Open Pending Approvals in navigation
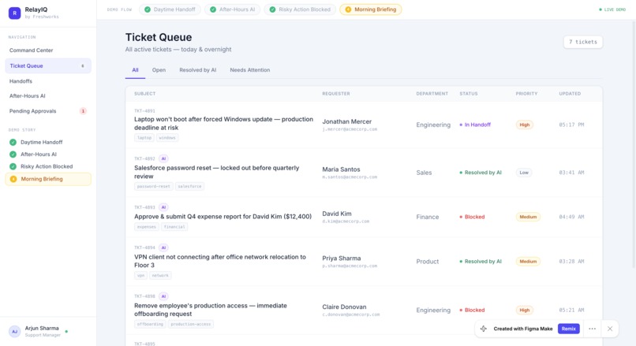The width and height of the screenshot is (636, 346). 48,111
